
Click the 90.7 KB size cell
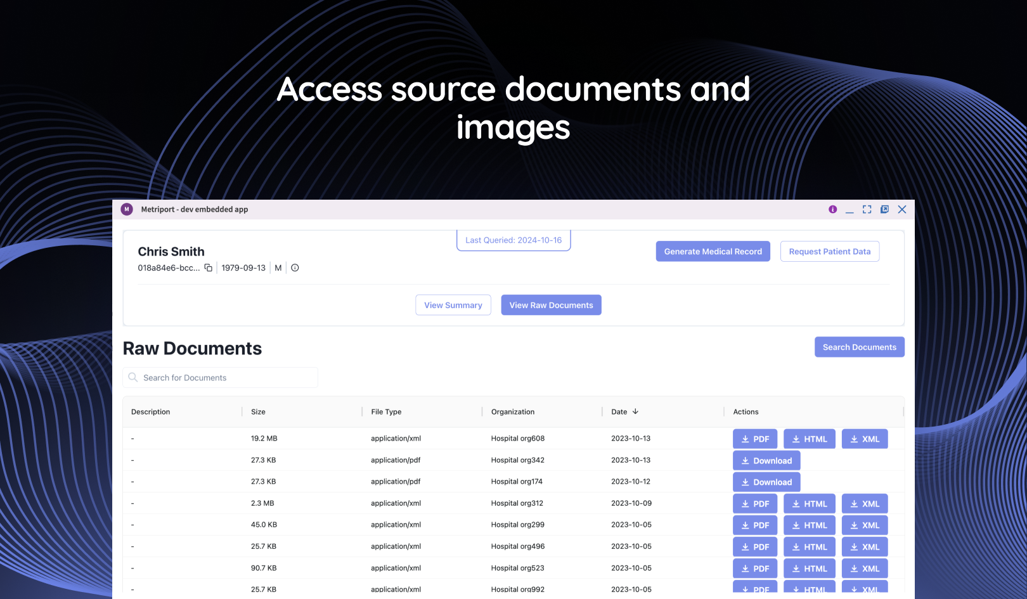(264, 568)
